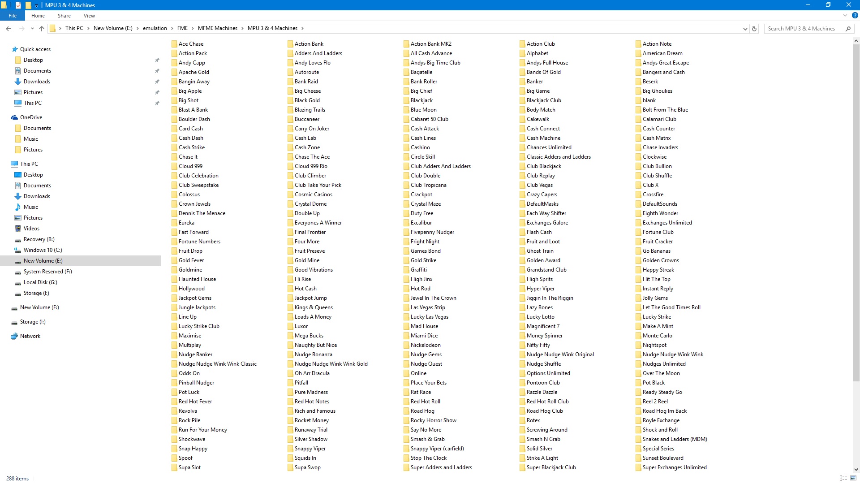Open the dropdown arrow after MPU 3 & 4 Machines

click(302, 28)
